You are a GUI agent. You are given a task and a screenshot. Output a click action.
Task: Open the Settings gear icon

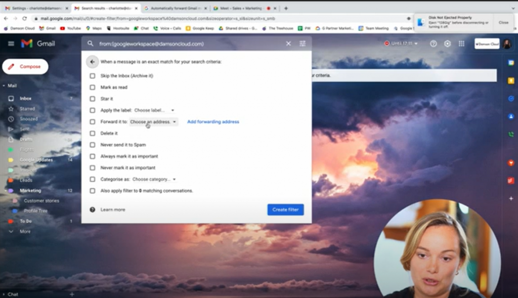coord(447,44)
